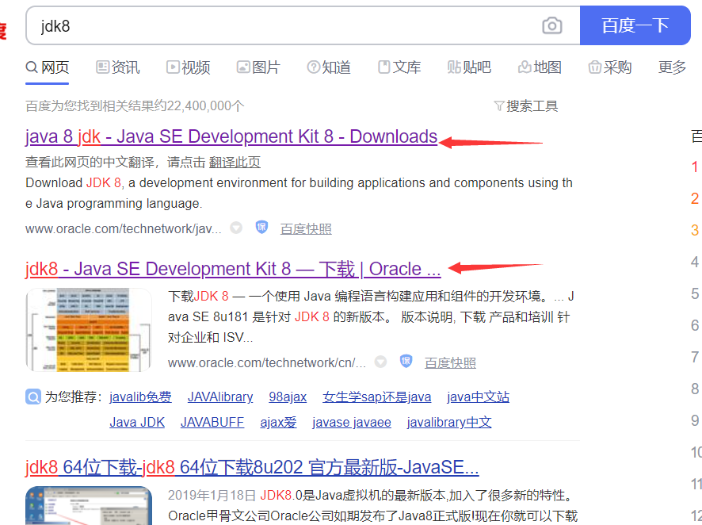This screenshot has width=702, height=525.
Task: Open 百度快照 for first result
Action: 306,229
